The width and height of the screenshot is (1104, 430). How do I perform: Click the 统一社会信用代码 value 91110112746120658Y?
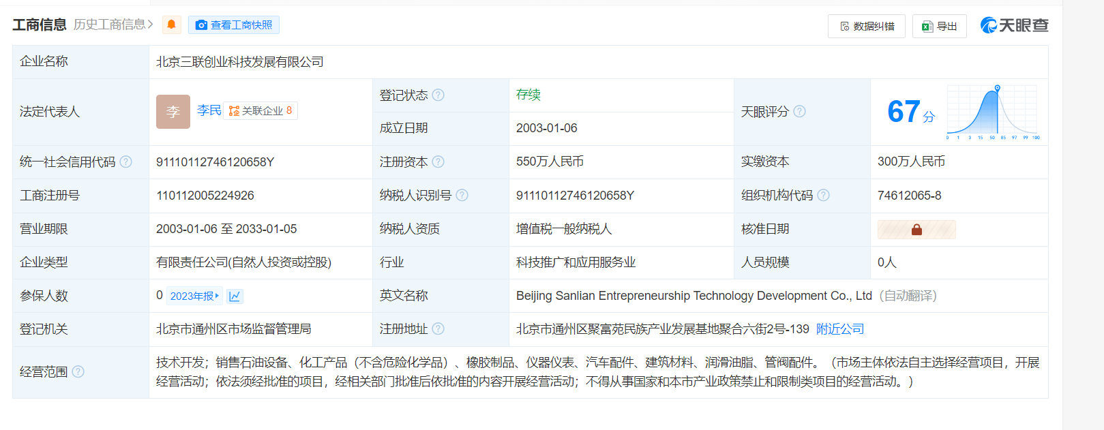click(215, 162)
